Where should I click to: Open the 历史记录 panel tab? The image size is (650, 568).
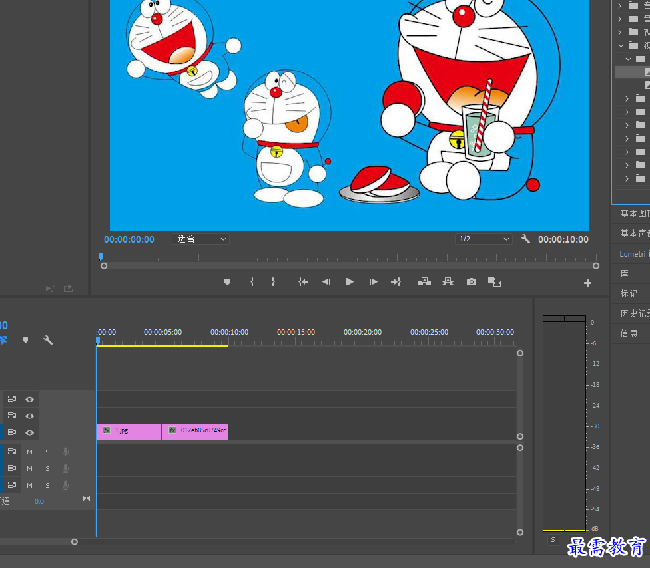coord(635,313)
